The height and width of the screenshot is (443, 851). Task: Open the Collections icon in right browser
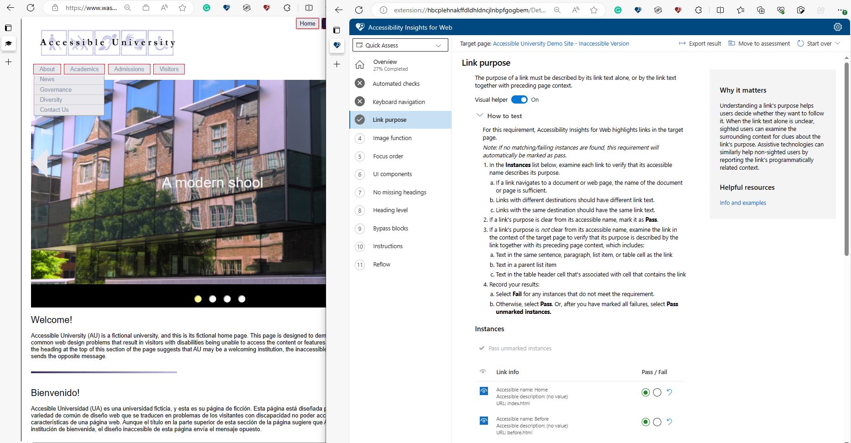tap(760, 10)
